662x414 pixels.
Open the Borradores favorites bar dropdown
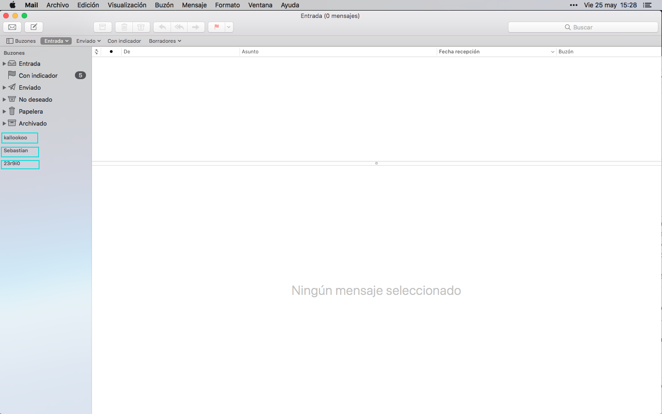[x=165, y=41]
